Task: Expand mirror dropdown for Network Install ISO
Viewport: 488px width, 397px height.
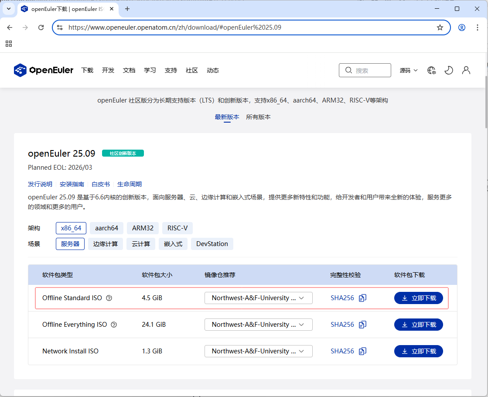Action: pos(258,351)
